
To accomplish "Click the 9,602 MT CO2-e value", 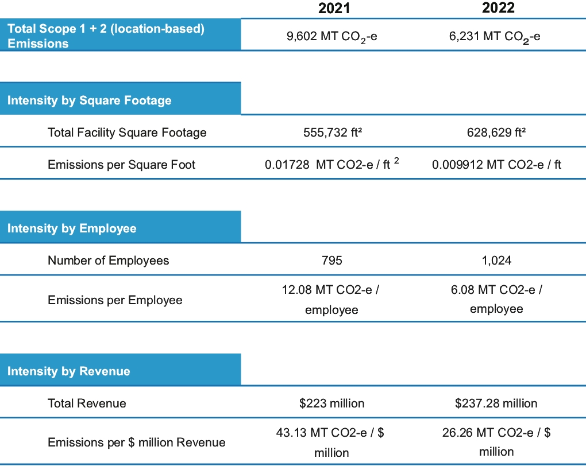I will [x=331, y=37].
